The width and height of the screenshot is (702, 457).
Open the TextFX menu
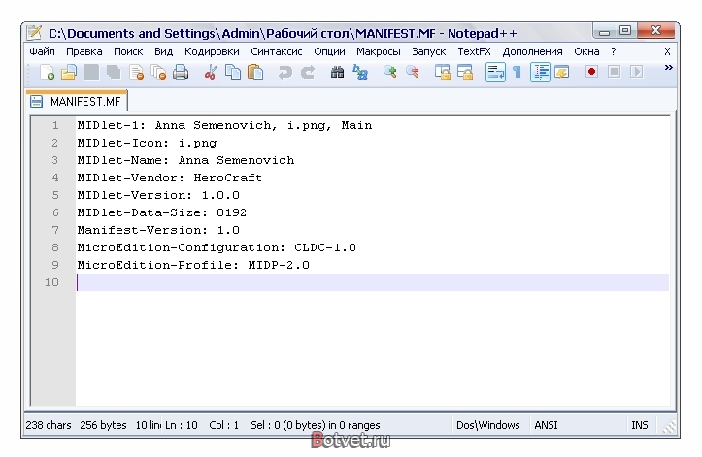click(474, 52)
